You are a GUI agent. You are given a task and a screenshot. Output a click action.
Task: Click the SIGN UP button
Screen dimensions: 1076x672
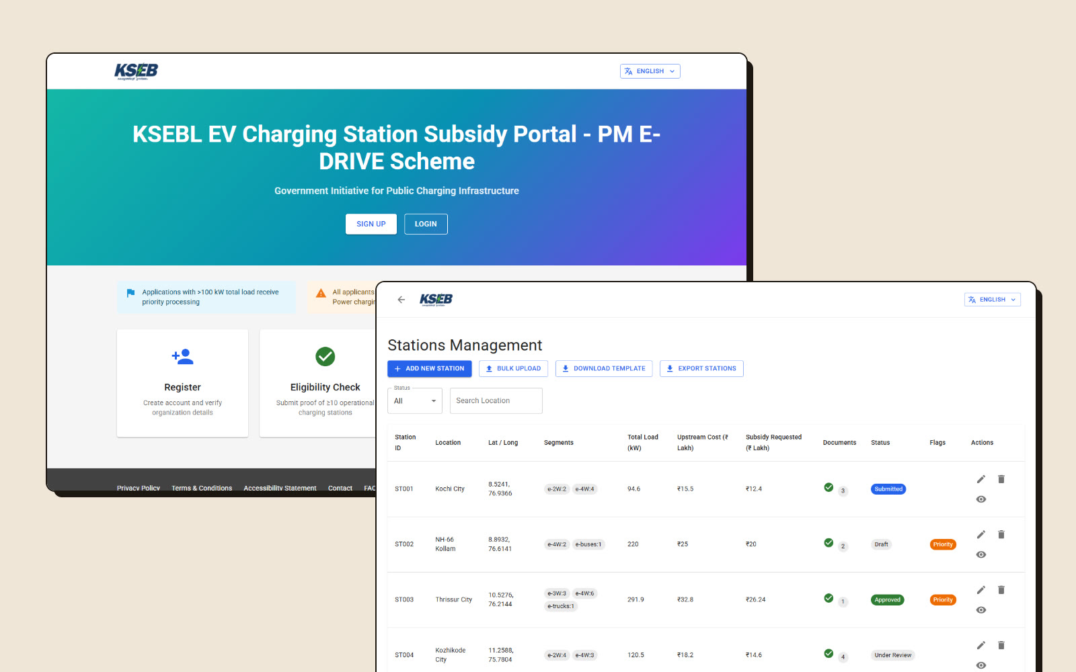(x=371, y=224)
